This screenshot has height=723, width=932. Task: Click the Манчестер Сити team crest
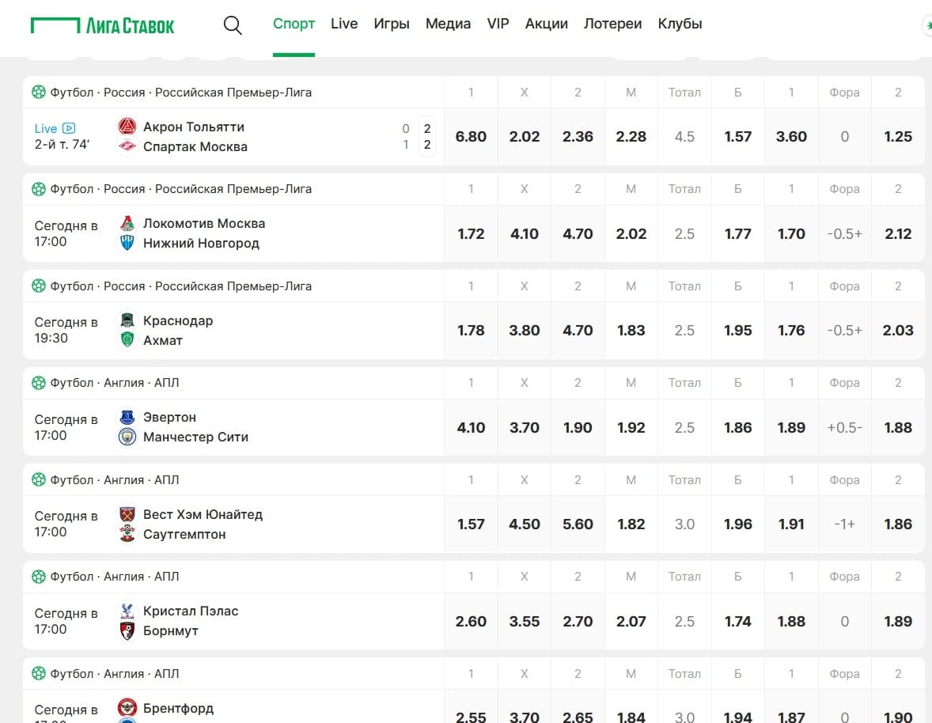tap(127, 437)
